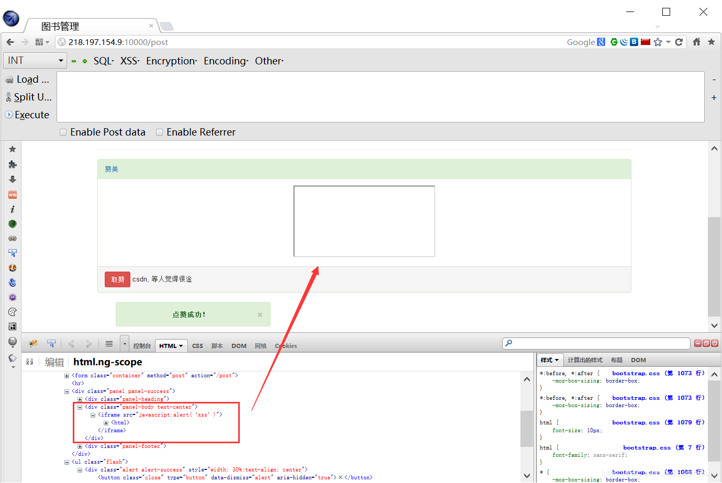This screenshot has height=483, width=722.
Task: Open the 计算出的样式 side tab
Action: tap(585, 360)
